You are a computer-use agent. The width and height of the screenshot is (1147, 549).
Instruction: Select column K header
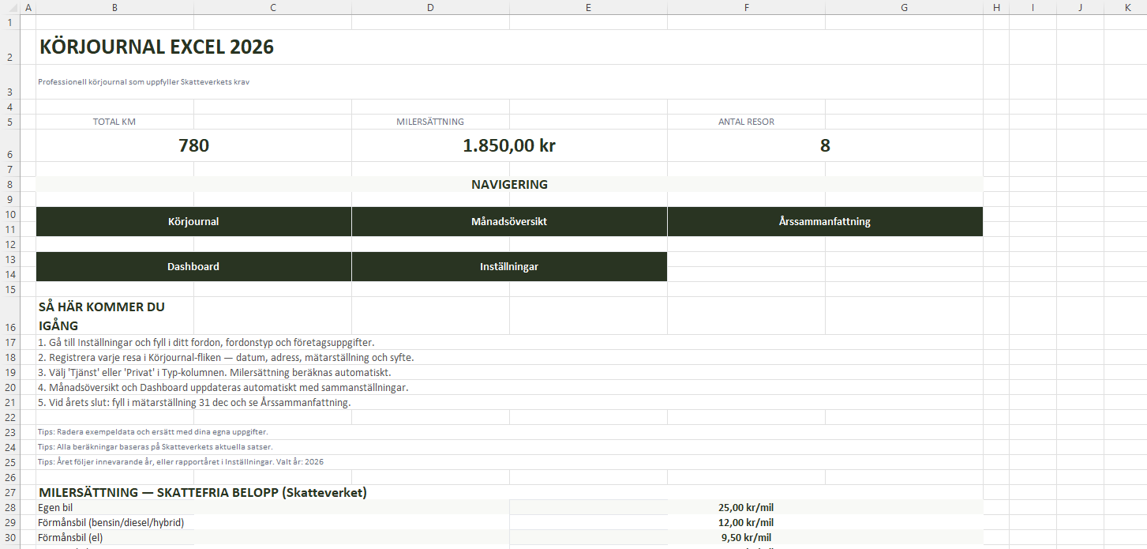click(x=1126, y=7)
